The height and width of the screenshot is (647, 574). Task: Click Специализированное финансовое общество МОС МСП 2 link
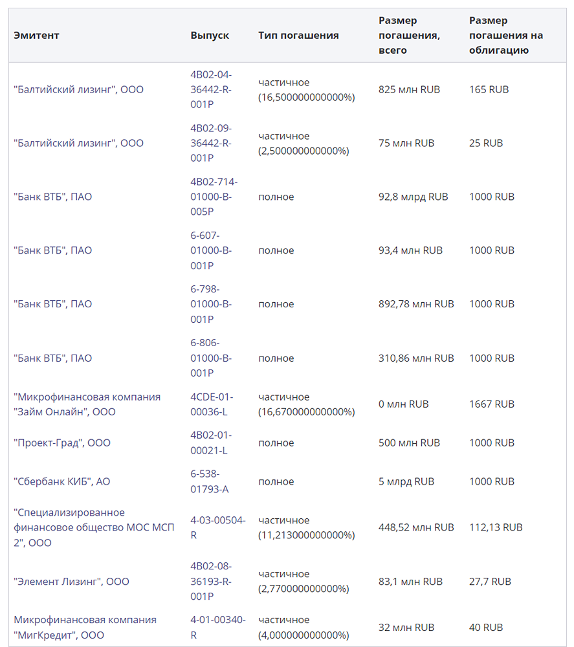[x=94, y=528]
